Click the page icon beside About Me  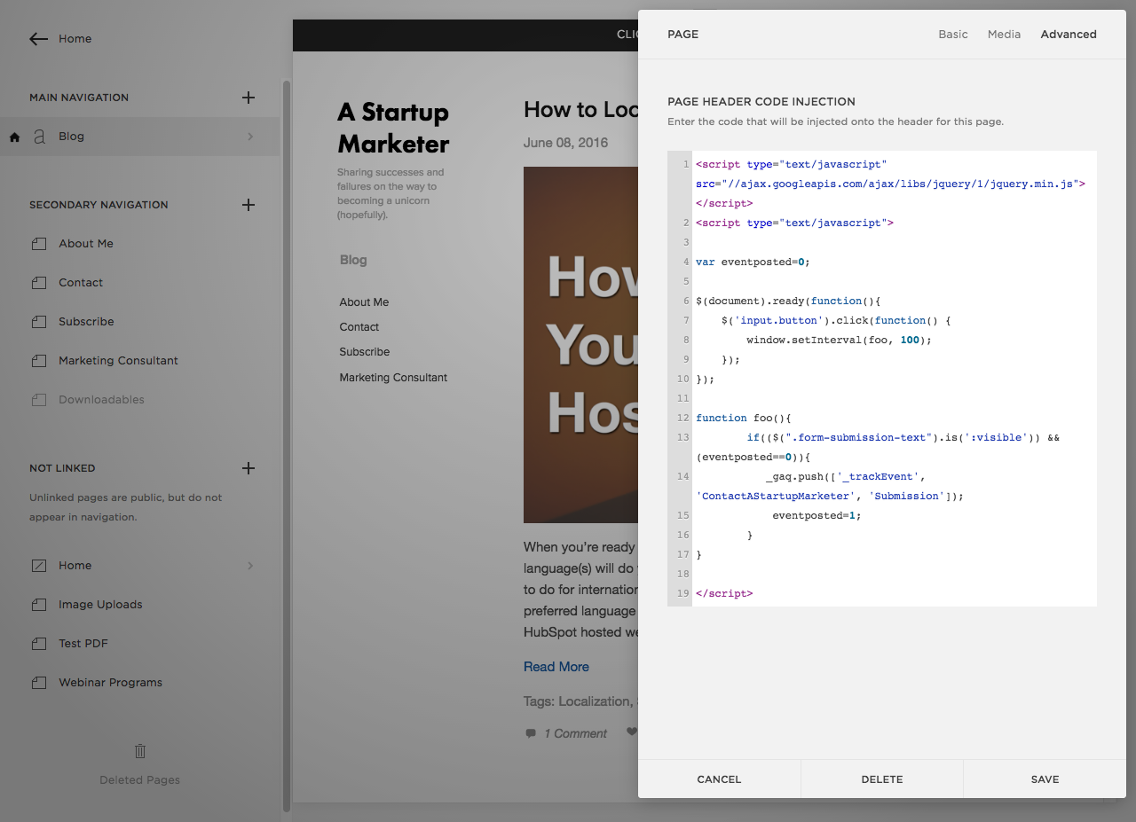click(x=38, y=244)
